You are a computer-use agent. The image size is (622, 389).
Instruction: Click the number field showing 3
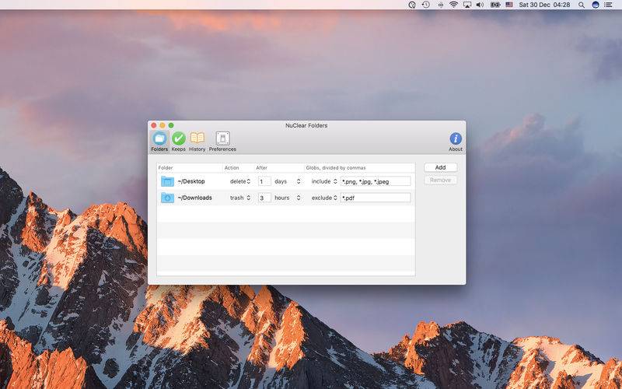264,198
